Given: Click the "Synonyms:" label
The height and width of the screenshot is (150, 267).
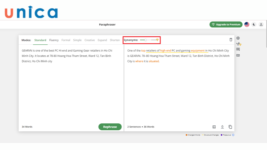Looking at the screenshot, I should (x=131, y=40).
